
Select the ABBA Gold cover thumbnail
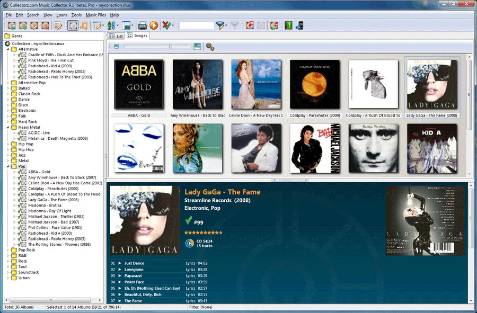139,84
